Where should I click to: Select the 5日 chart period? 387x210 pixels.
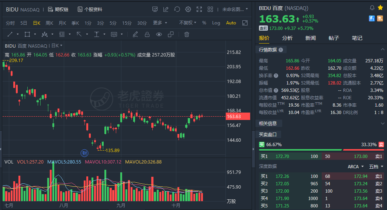point(24,23)
